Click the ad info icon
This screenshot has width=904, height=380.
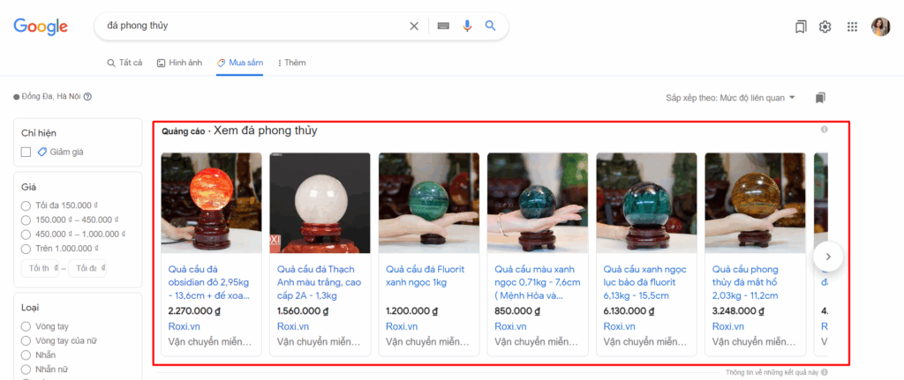click(825, 130)
